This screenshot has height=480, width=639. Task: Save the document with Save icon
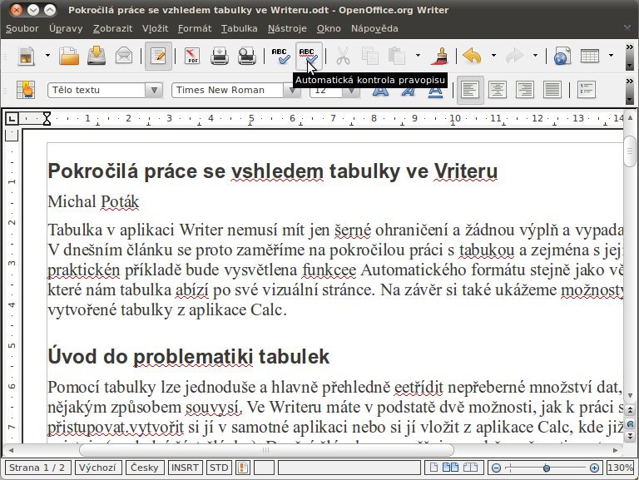[x=97, y=56]
